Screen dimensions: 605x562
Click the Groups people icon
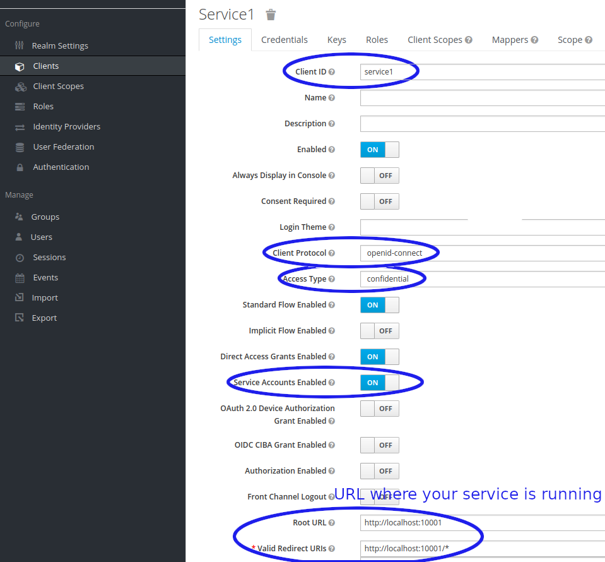[x=19, y=217]
